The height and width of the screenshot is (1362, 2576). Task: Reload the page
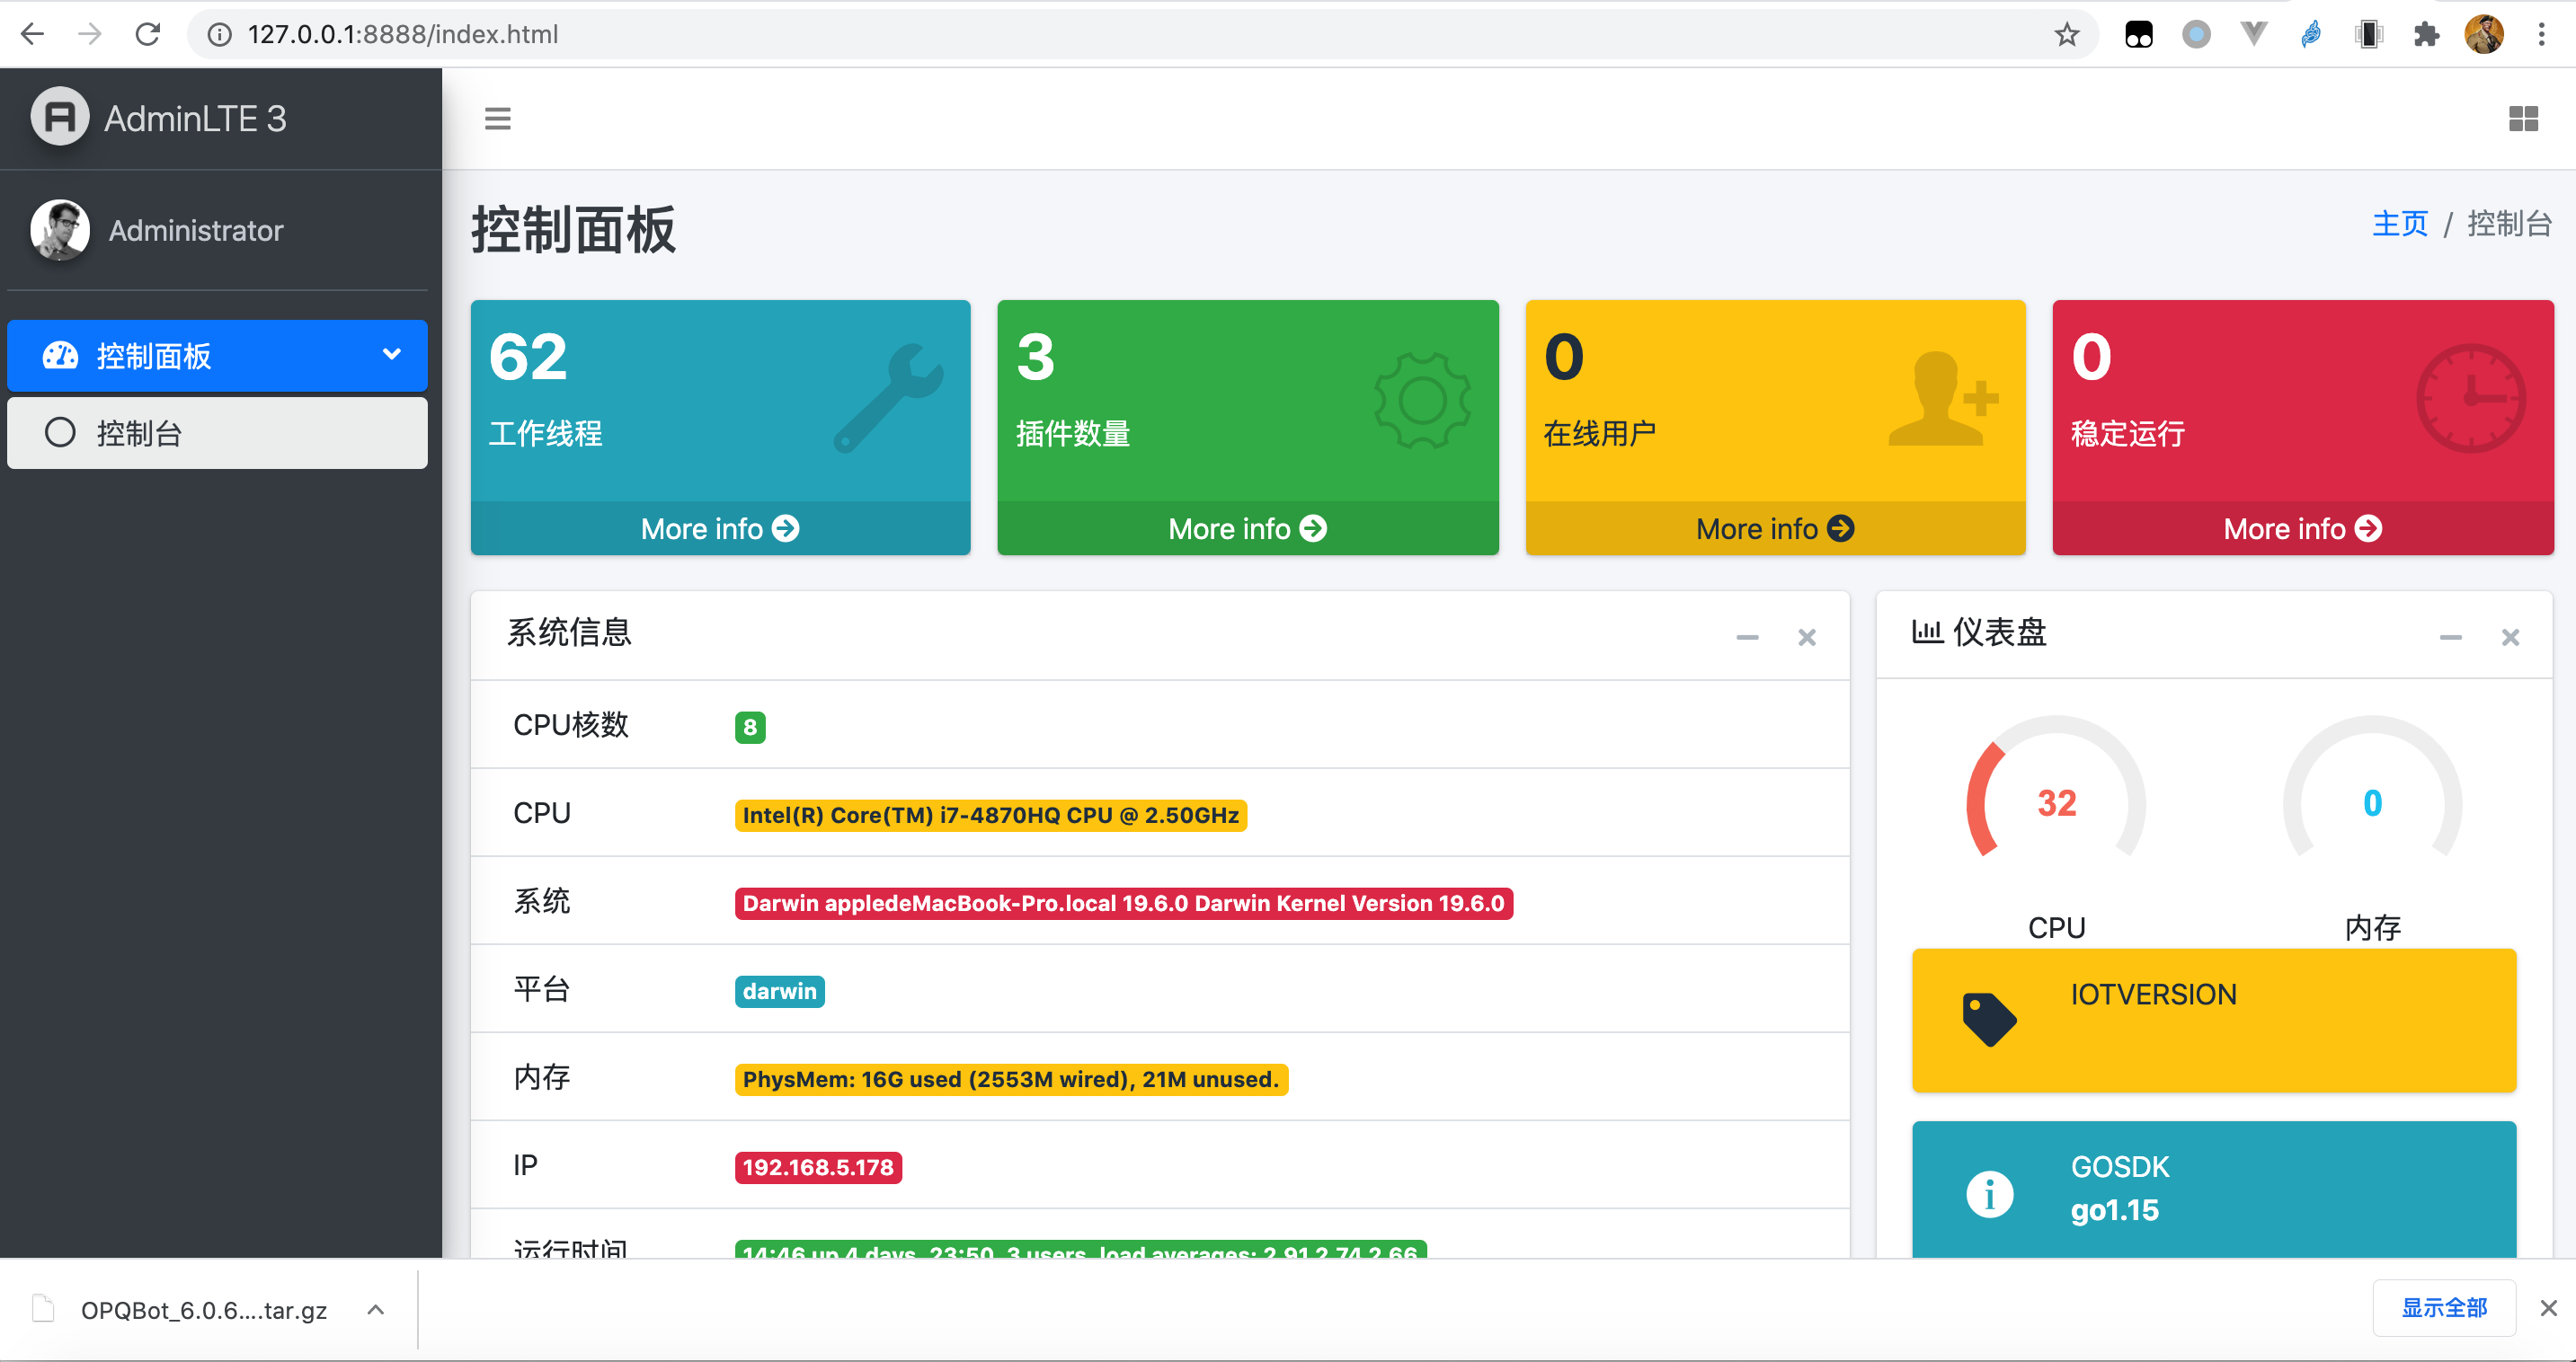click(x=148, y=34)
